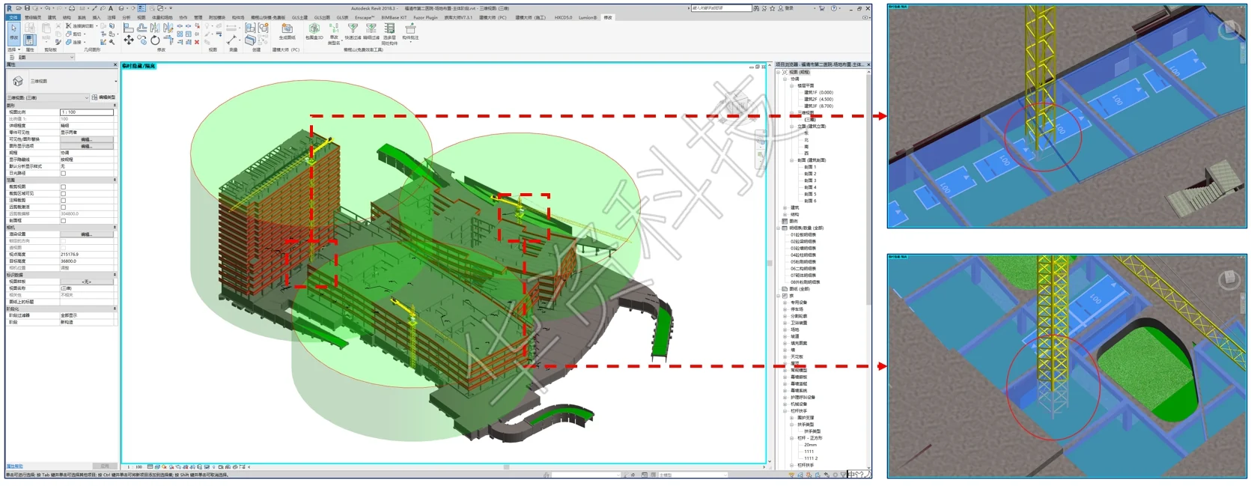Select 剖面 1 in project browser
Screen dimensions: 1251x486
pyautogui.click(x=810, y=167)
